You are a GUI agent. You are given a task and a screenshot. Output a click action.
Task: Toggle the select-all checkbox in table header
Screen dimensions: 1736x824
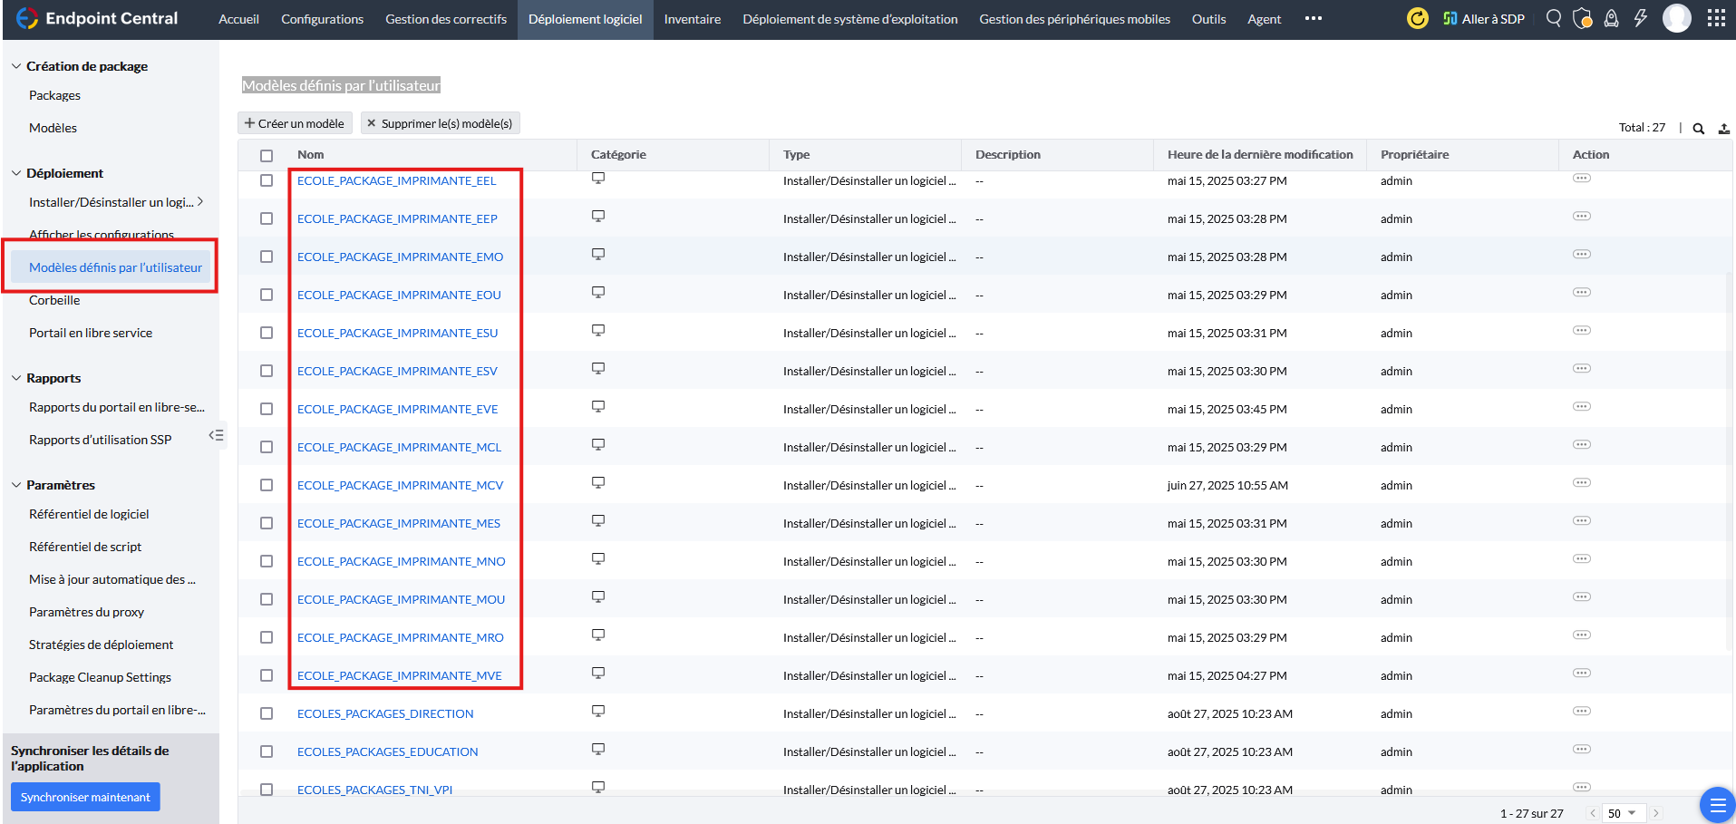(267, 156)
